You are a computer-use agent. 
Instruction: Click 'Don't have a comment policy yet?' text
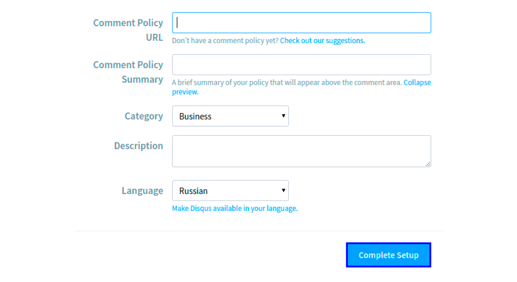(225, 40)
